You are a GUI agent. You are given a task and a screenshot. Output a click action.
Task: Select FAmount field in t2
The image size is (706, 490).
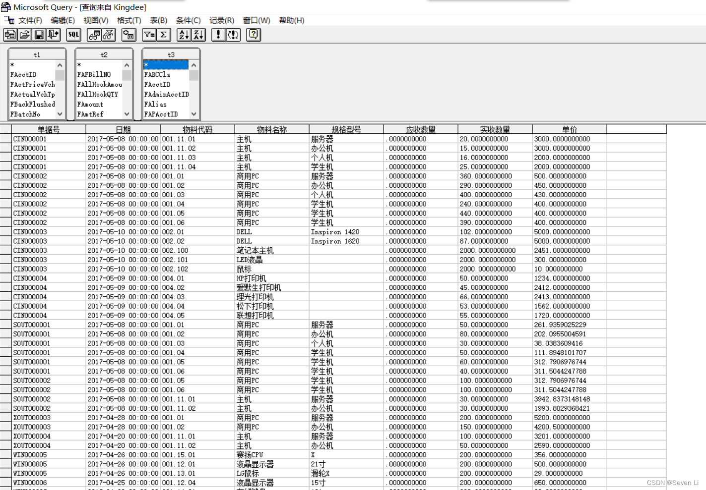[x=100, y=105]
